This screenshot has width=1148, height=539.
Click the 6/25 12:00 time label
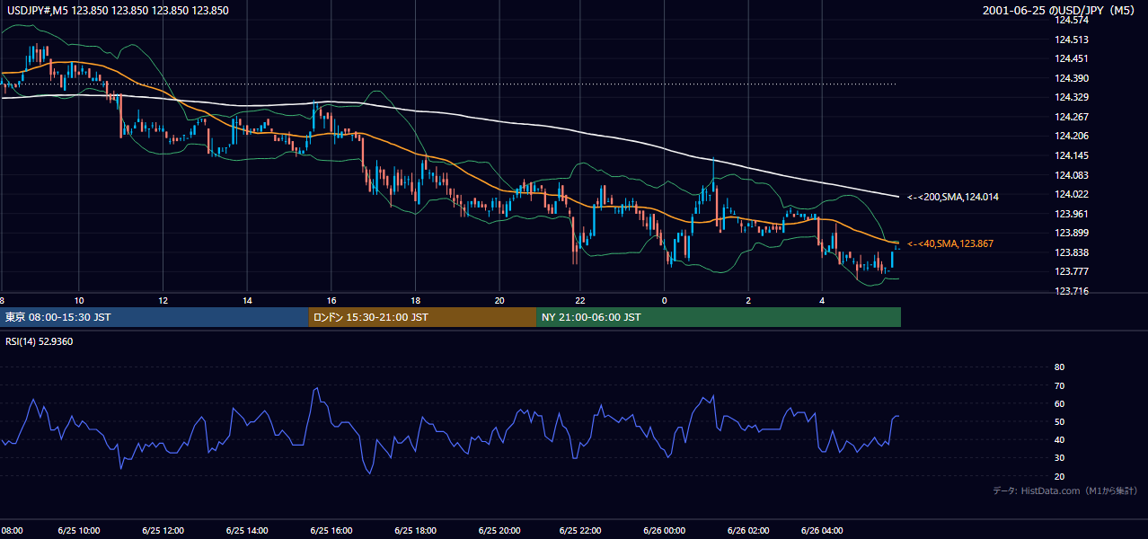pyautogui.click(x=163, y=530)
